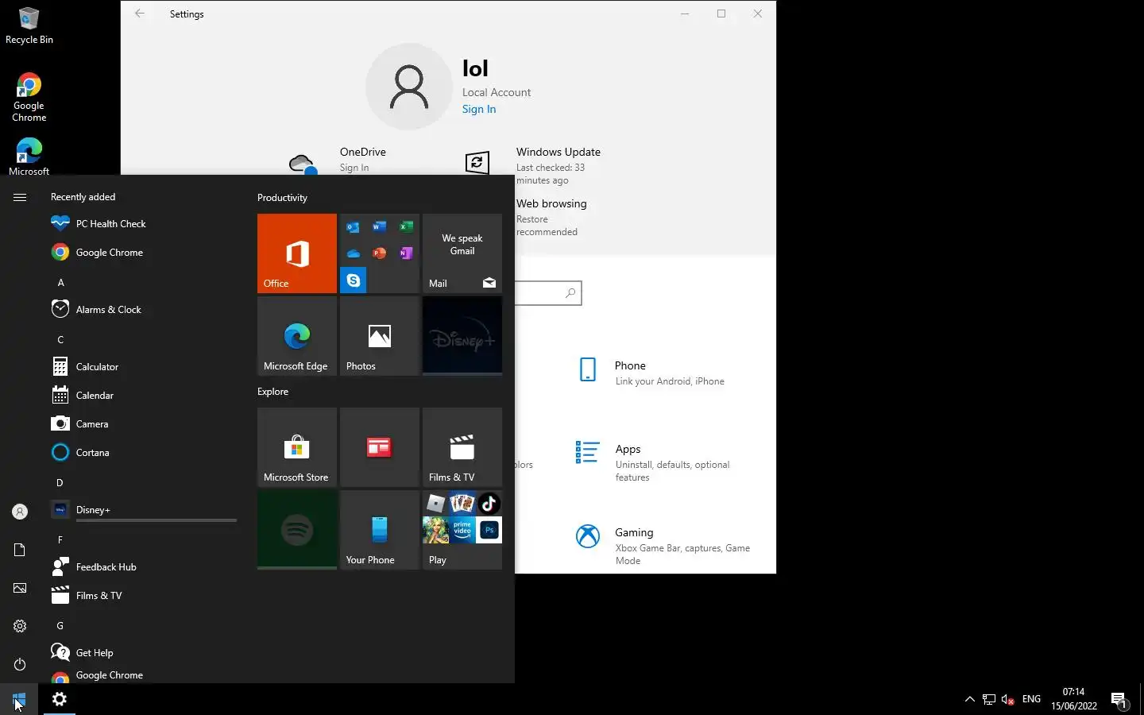This screenshot has width=1144, height=715.
Task: Open the Spotify tile
Action: [297, 530]
